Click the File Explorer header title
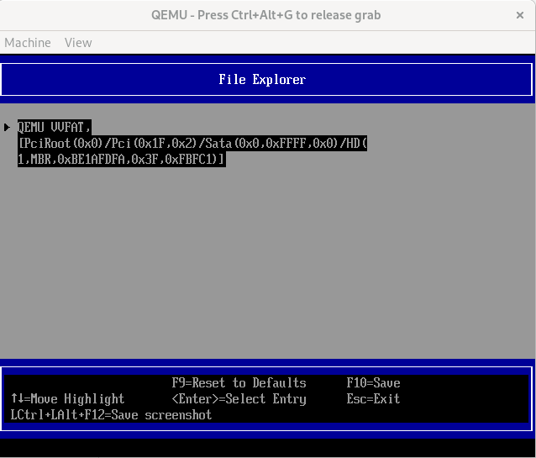This screenshot has width=536, height=458. tap(262, 79)
